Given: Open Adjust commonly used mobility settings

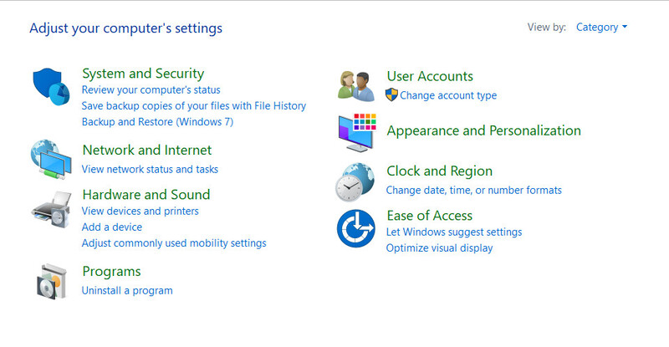Looking at the screenshot, I should point(174,242).
